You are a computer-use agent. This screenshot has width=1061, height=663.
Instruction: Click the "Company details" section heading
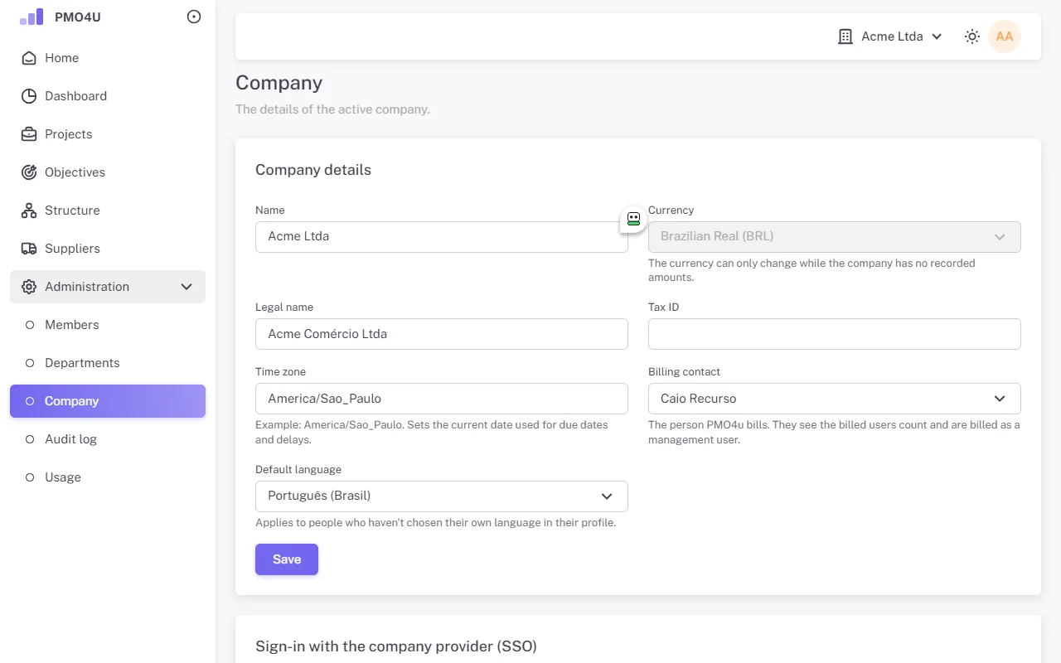click(313, 170)
